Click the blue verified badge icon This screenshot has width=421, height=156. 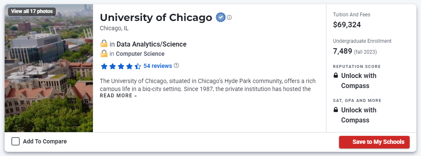[221, 18]
